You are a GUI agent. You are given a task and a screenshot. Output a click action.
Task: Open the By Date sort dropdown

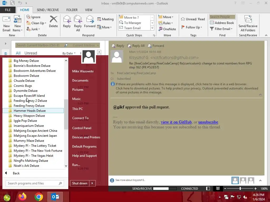69,53
